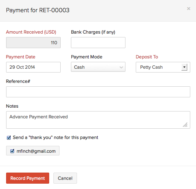Focus the Bank Charges input field

98,43
